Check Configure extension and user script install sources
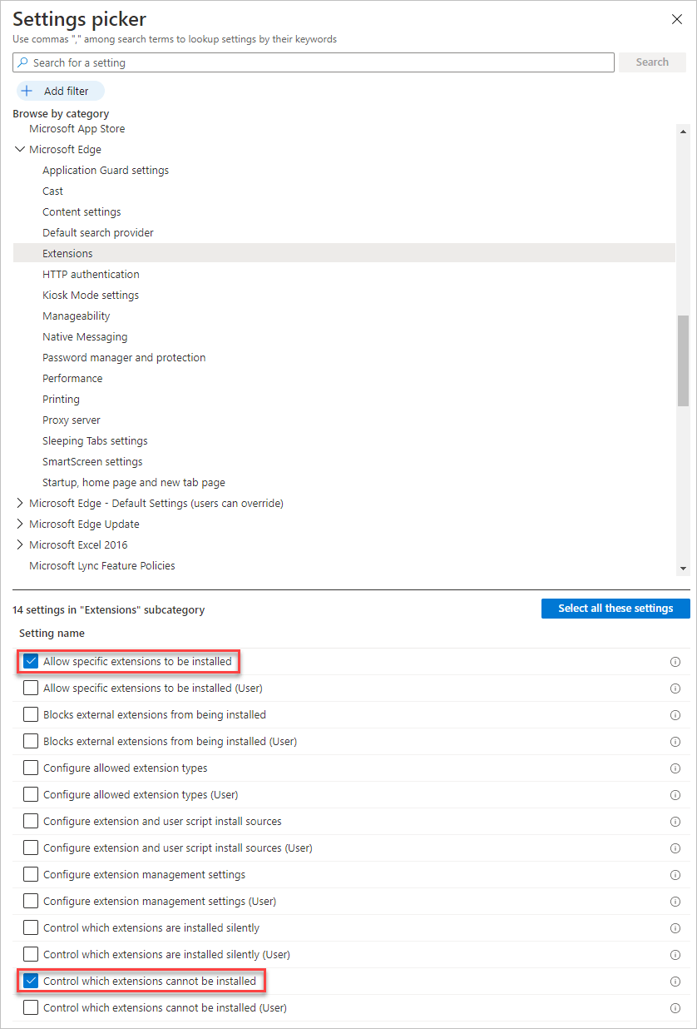 click(x=31, y=821)
